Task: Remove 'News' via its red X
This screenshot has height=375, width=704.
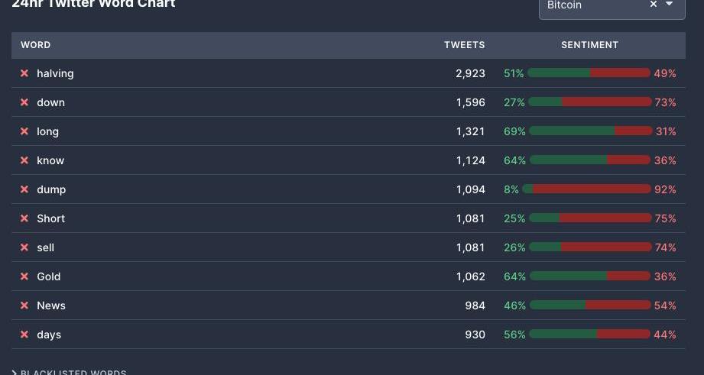Action: (24, 305)
